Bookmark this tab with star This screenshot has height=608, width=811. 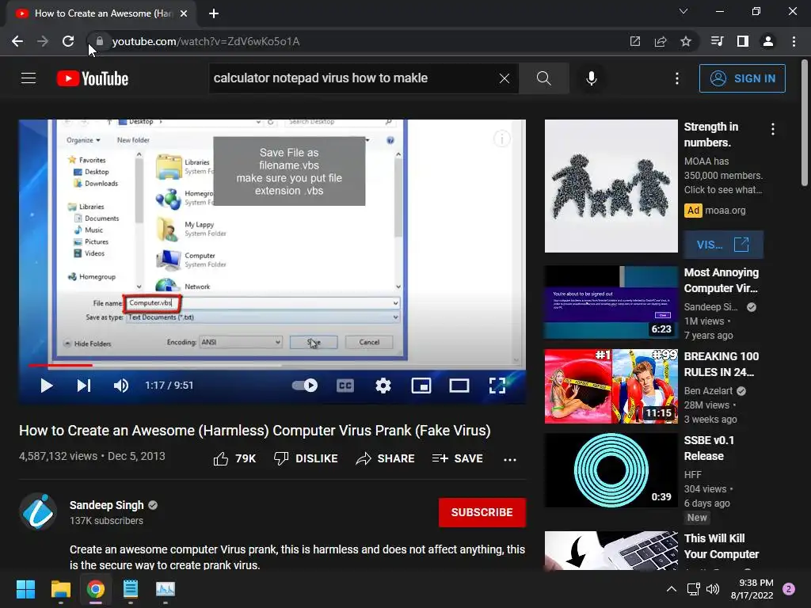click(686, 41)
